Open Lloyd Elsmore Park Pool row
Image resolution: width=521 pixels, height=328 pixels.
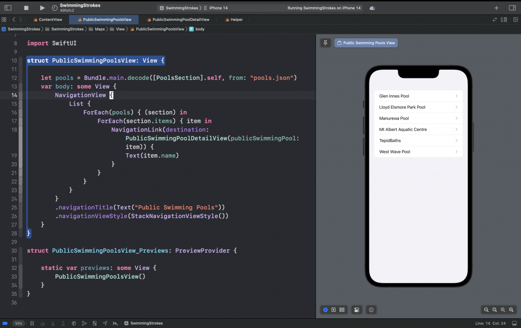tap(418, 107)
